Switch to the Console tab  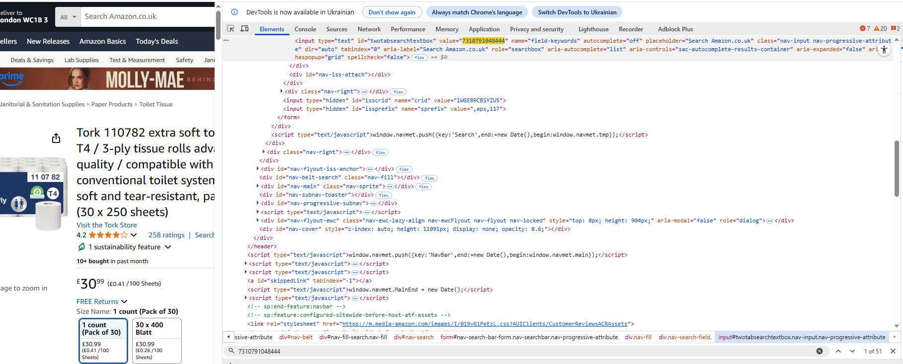point(305,29)
